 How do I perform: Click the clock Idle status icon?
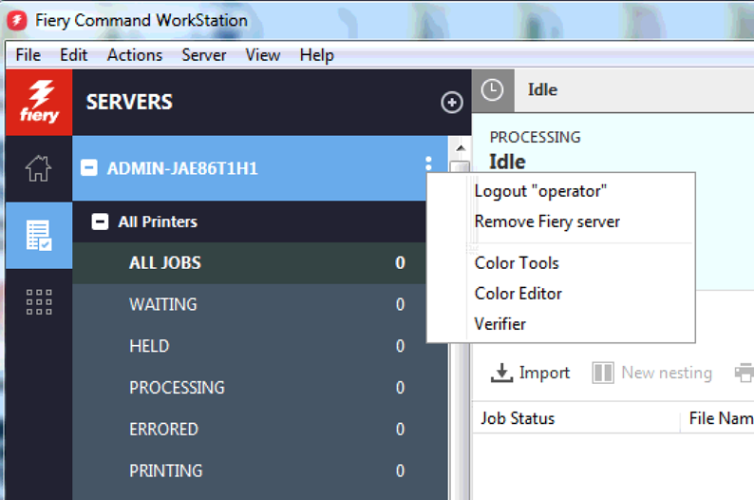click(492, 90)
